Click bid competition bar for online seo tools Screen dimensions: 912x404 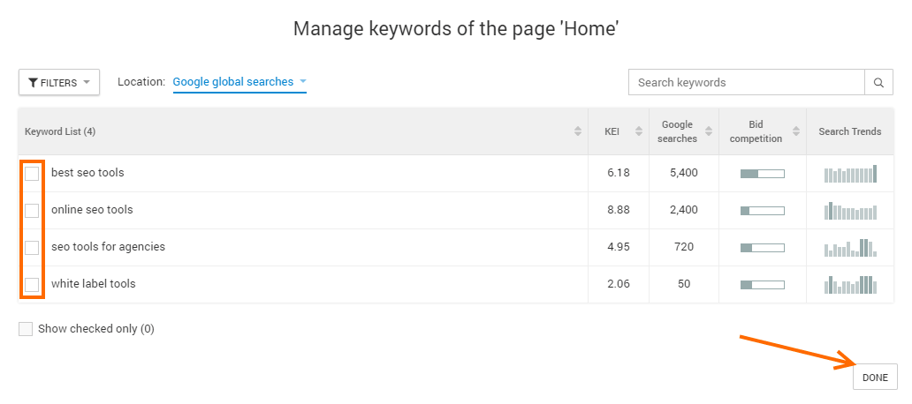coord(762,210)
